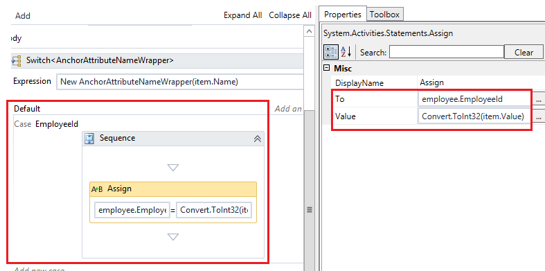Click Collapse All in the designer
Image resolution: width=545 pixels, height=271 pixels.
click(x=290, y=15)
